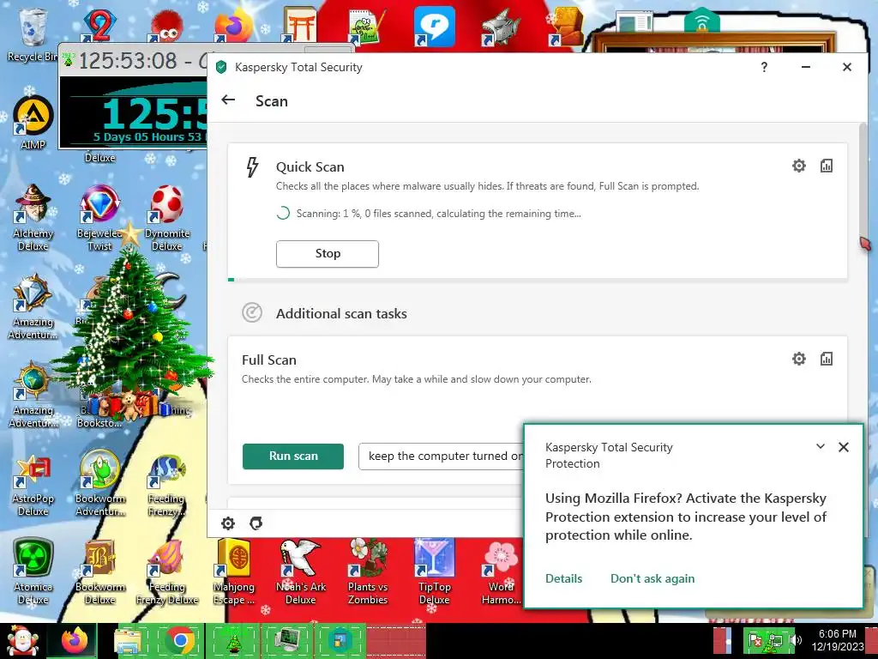Viewport: 878px width, 659px height.
Task: Go back using the Scan back arrow
Action: [228, 100]
